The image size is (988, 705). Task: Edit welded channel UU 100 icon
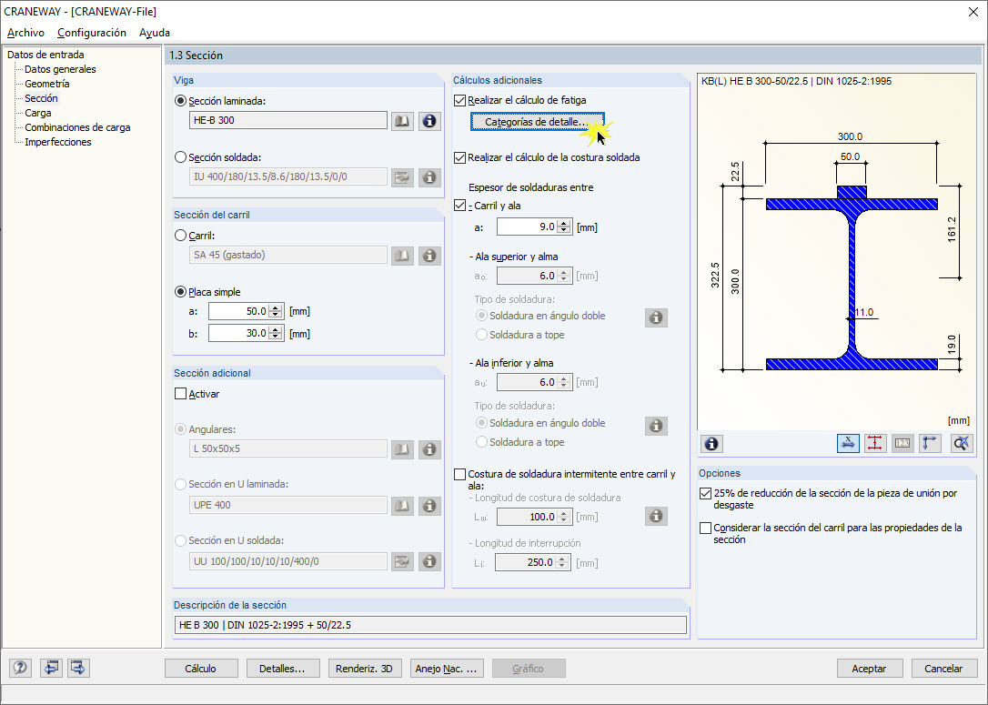coord(402,561)
